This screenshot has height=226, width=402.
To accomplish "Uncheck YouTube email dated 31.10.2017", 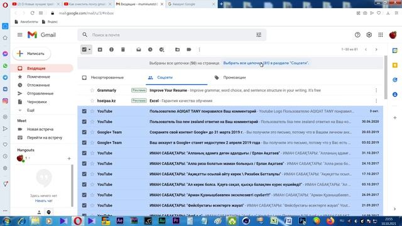I will click(84, 153).
